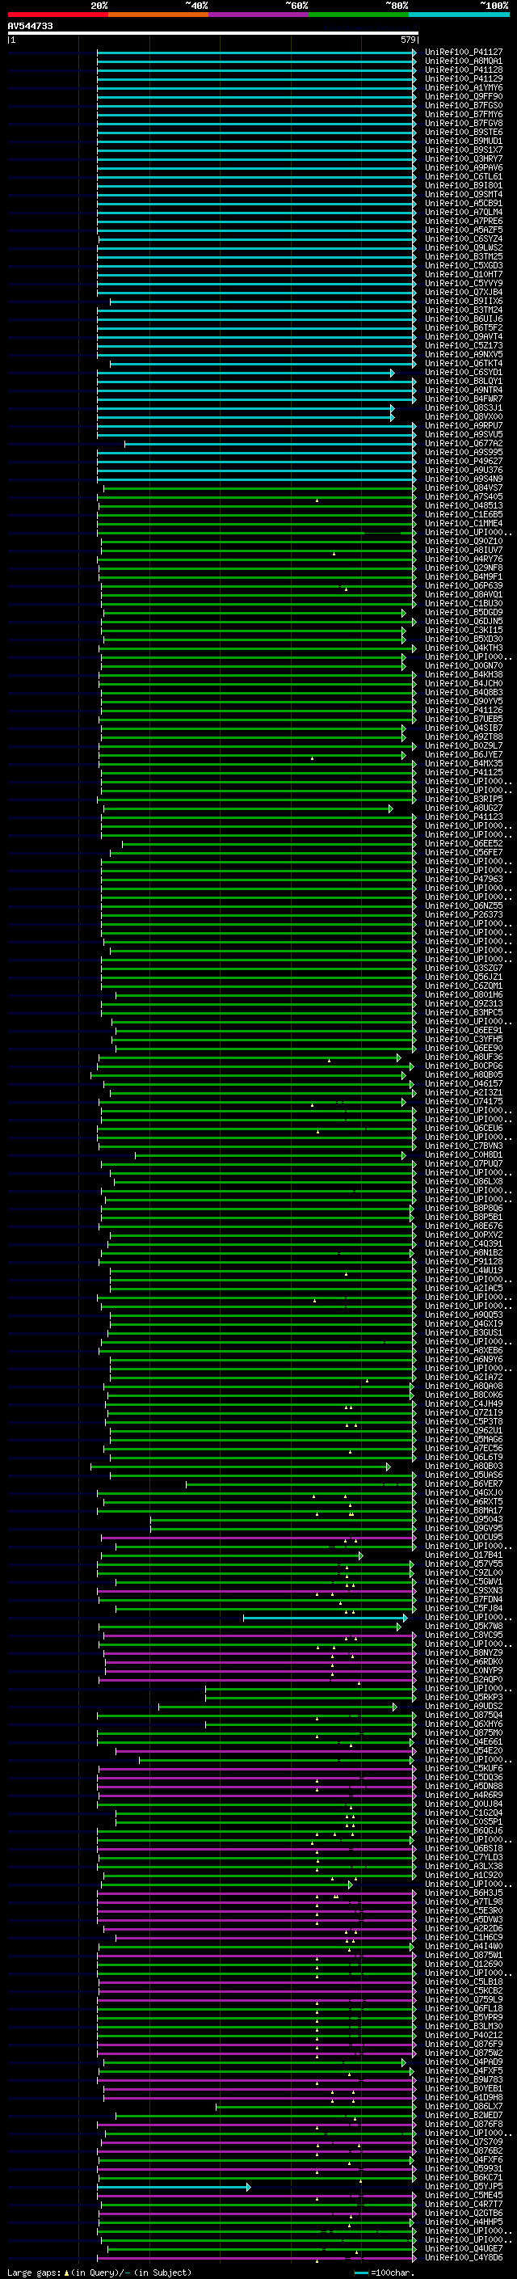Select hit label UniRef100_C6TL61
This screenshot has height=2279, width=517.
tap(464, 176)
